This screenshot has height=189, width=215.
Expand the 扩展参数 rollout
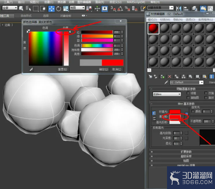[183, 152]
